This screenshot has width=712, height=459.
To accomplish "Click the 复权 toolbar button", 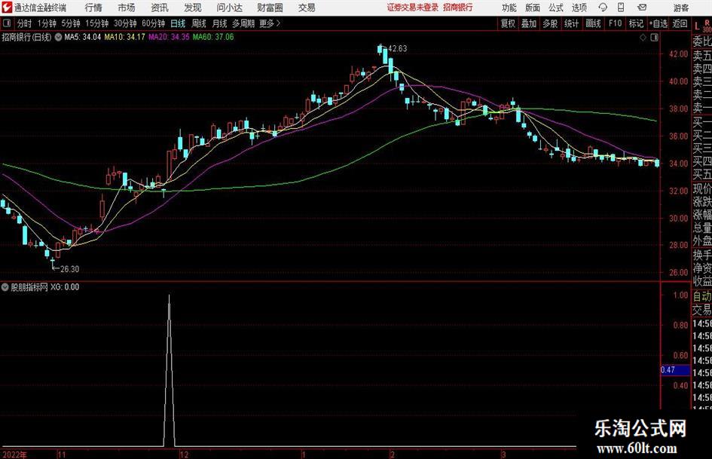I will point(508,23).
